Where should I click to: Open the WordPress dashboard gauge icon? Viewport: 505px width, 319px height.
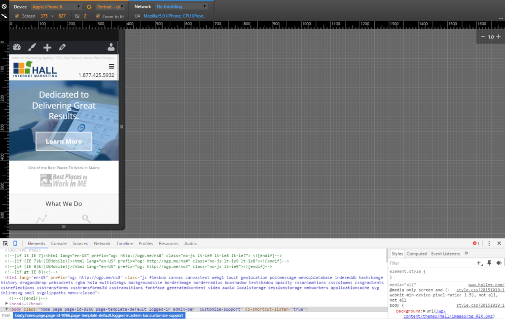tap(17, 47)
